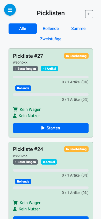This screenshot has width=101, height=219.
Task: Click In Bearbeitung badge on Pickliste #27
Action: (x=76, y=56)
